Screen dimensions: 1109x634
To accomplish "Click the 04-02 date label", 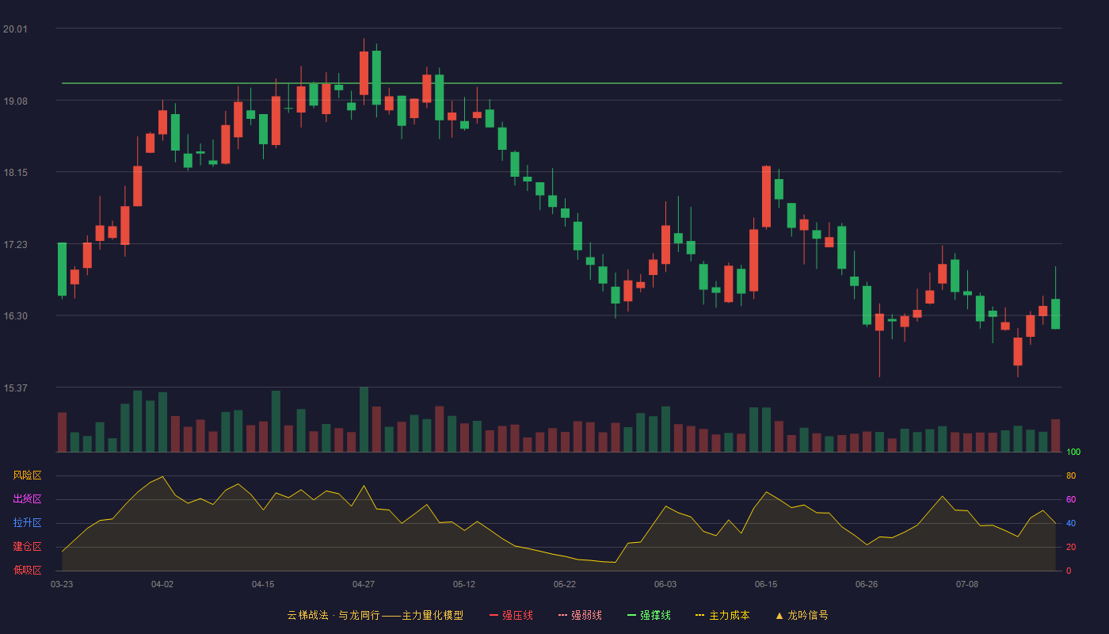I will pyautogui.click(x=162, y=584).
